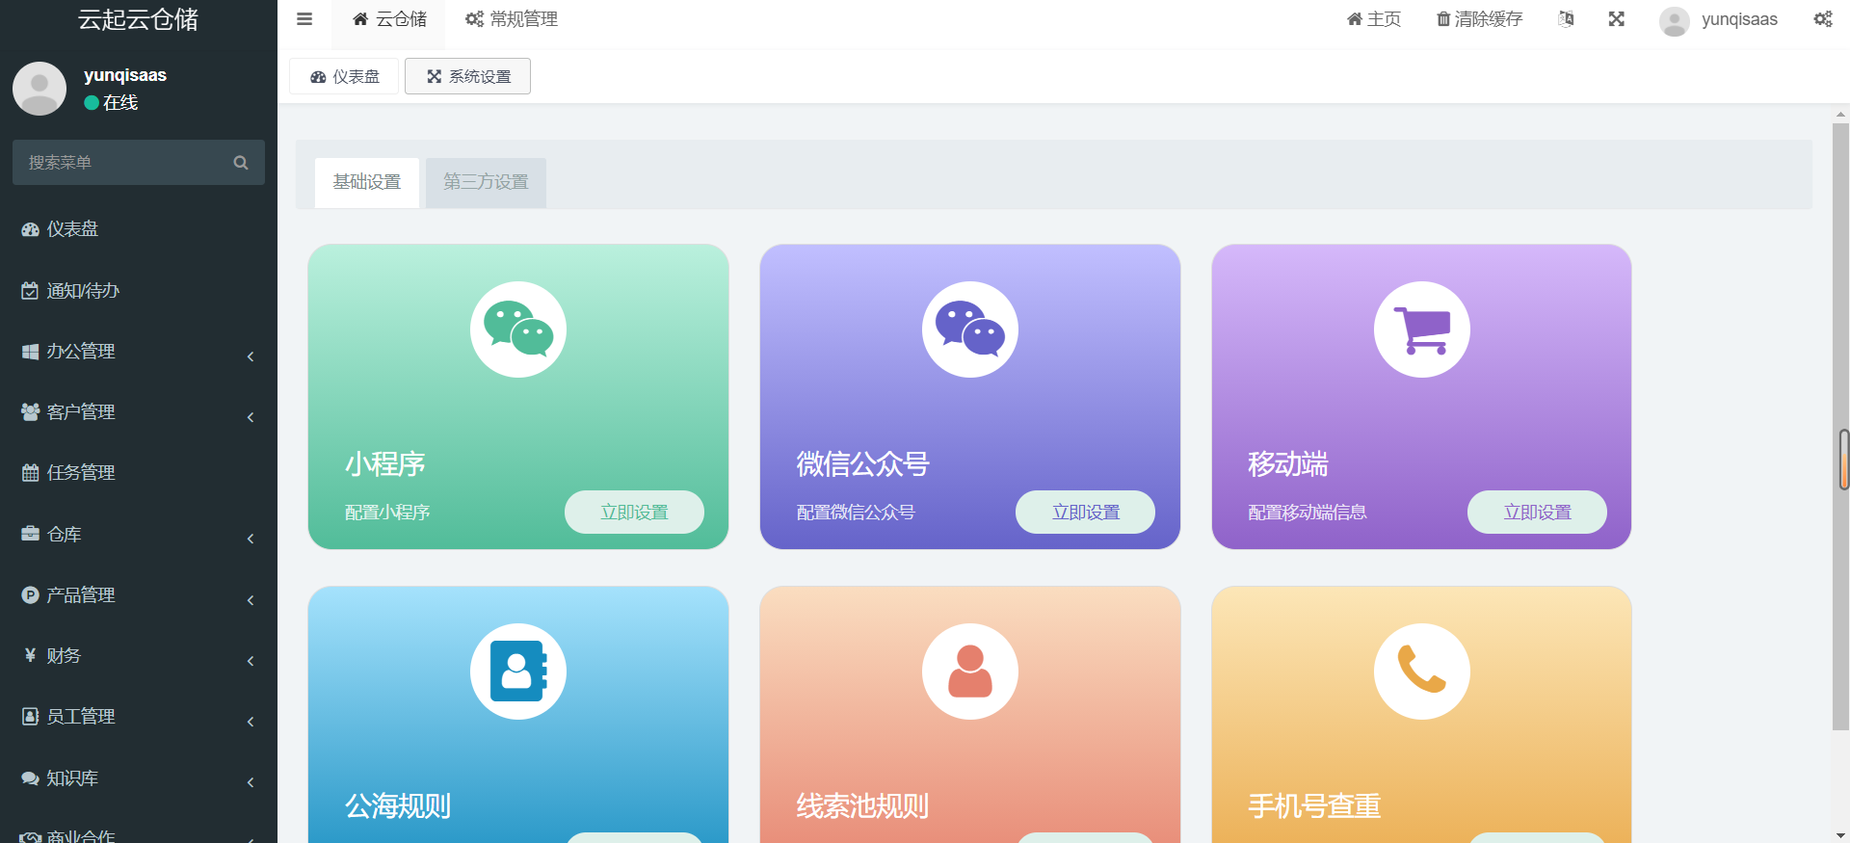Click the calendar icon beside 任务管理
The image size is (1850, 843).
30,473
